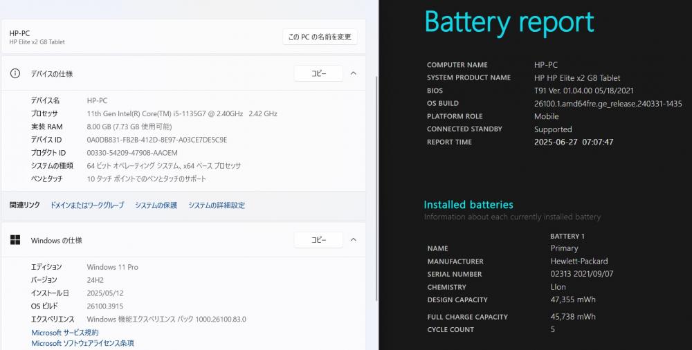
Task: Select the ペンとタッチ support value
Action: coord(147,178)
